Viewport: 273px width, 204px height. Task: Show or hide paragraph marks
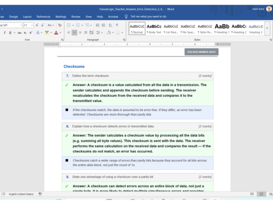(x=117, y=25)
